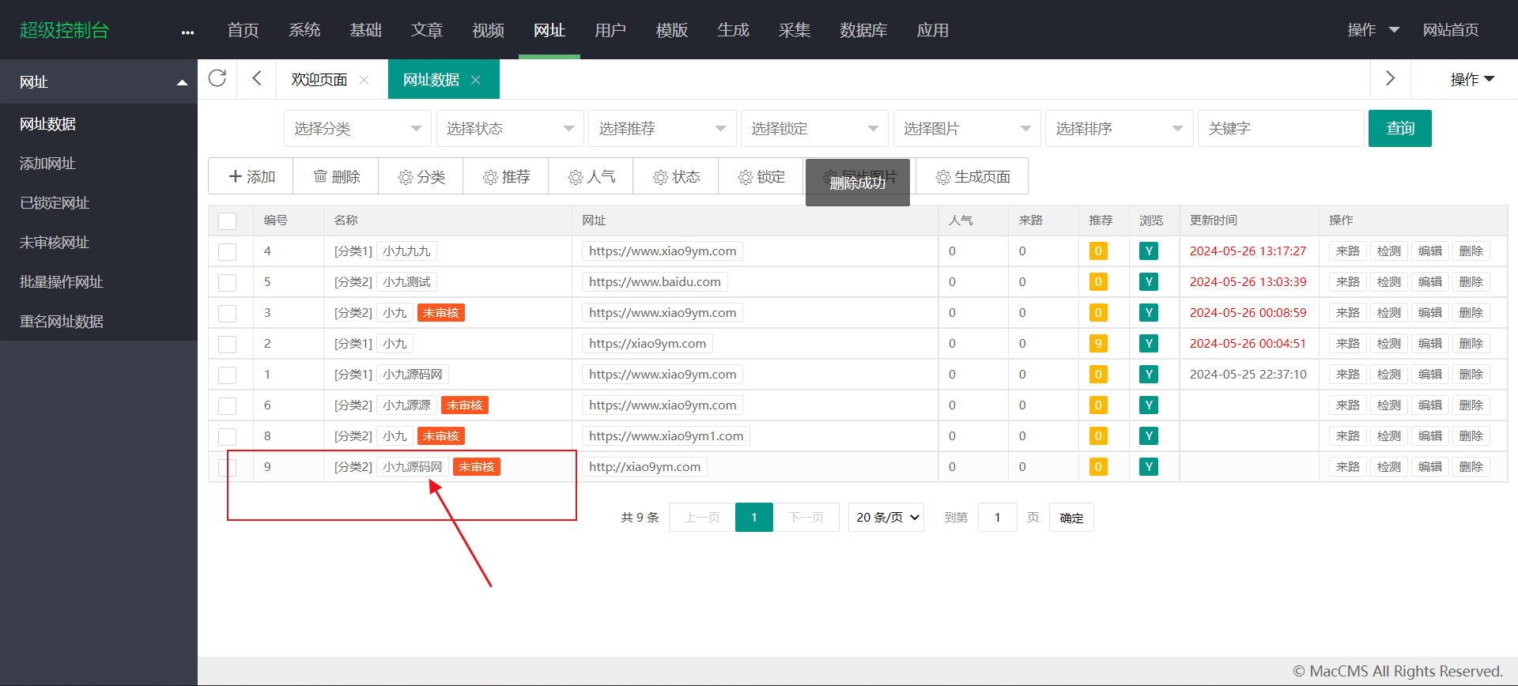Open the 操作 dropdown in the top bar
Screen dimensions: 1518x686
click(1373, 30)
